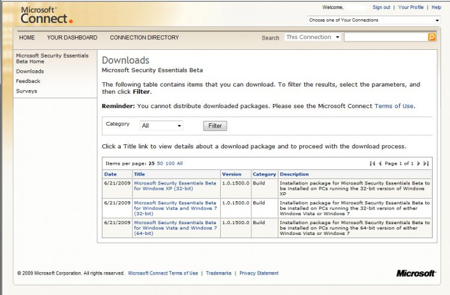
Task: Click the Help link
Action: (436, 7)
